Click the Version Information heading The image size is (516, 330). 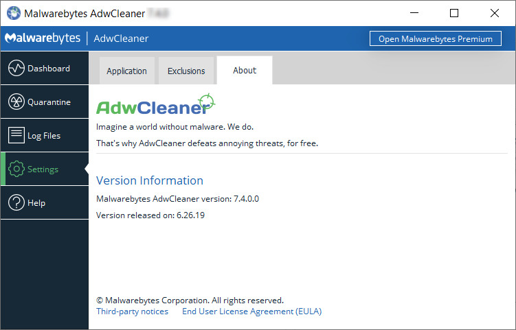point(150,180)
